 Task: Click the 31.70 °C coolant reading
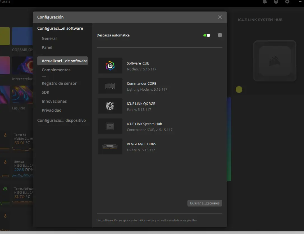22,197
